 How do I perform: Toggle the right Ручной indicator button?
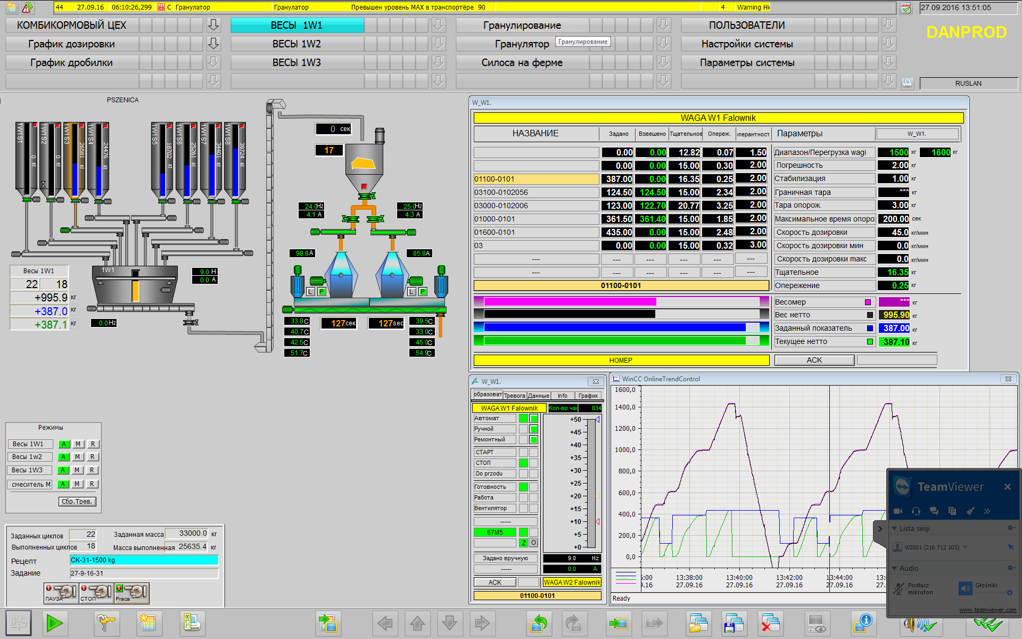pyautogui.click(x=534, y=429)
